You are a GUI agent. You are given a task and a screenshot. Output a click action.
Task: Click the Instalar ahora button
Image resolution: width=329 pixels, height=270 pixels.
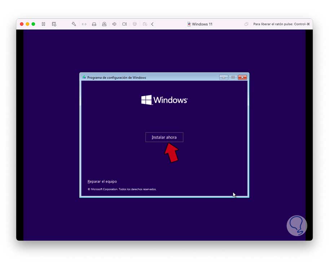tap(164, 137)
